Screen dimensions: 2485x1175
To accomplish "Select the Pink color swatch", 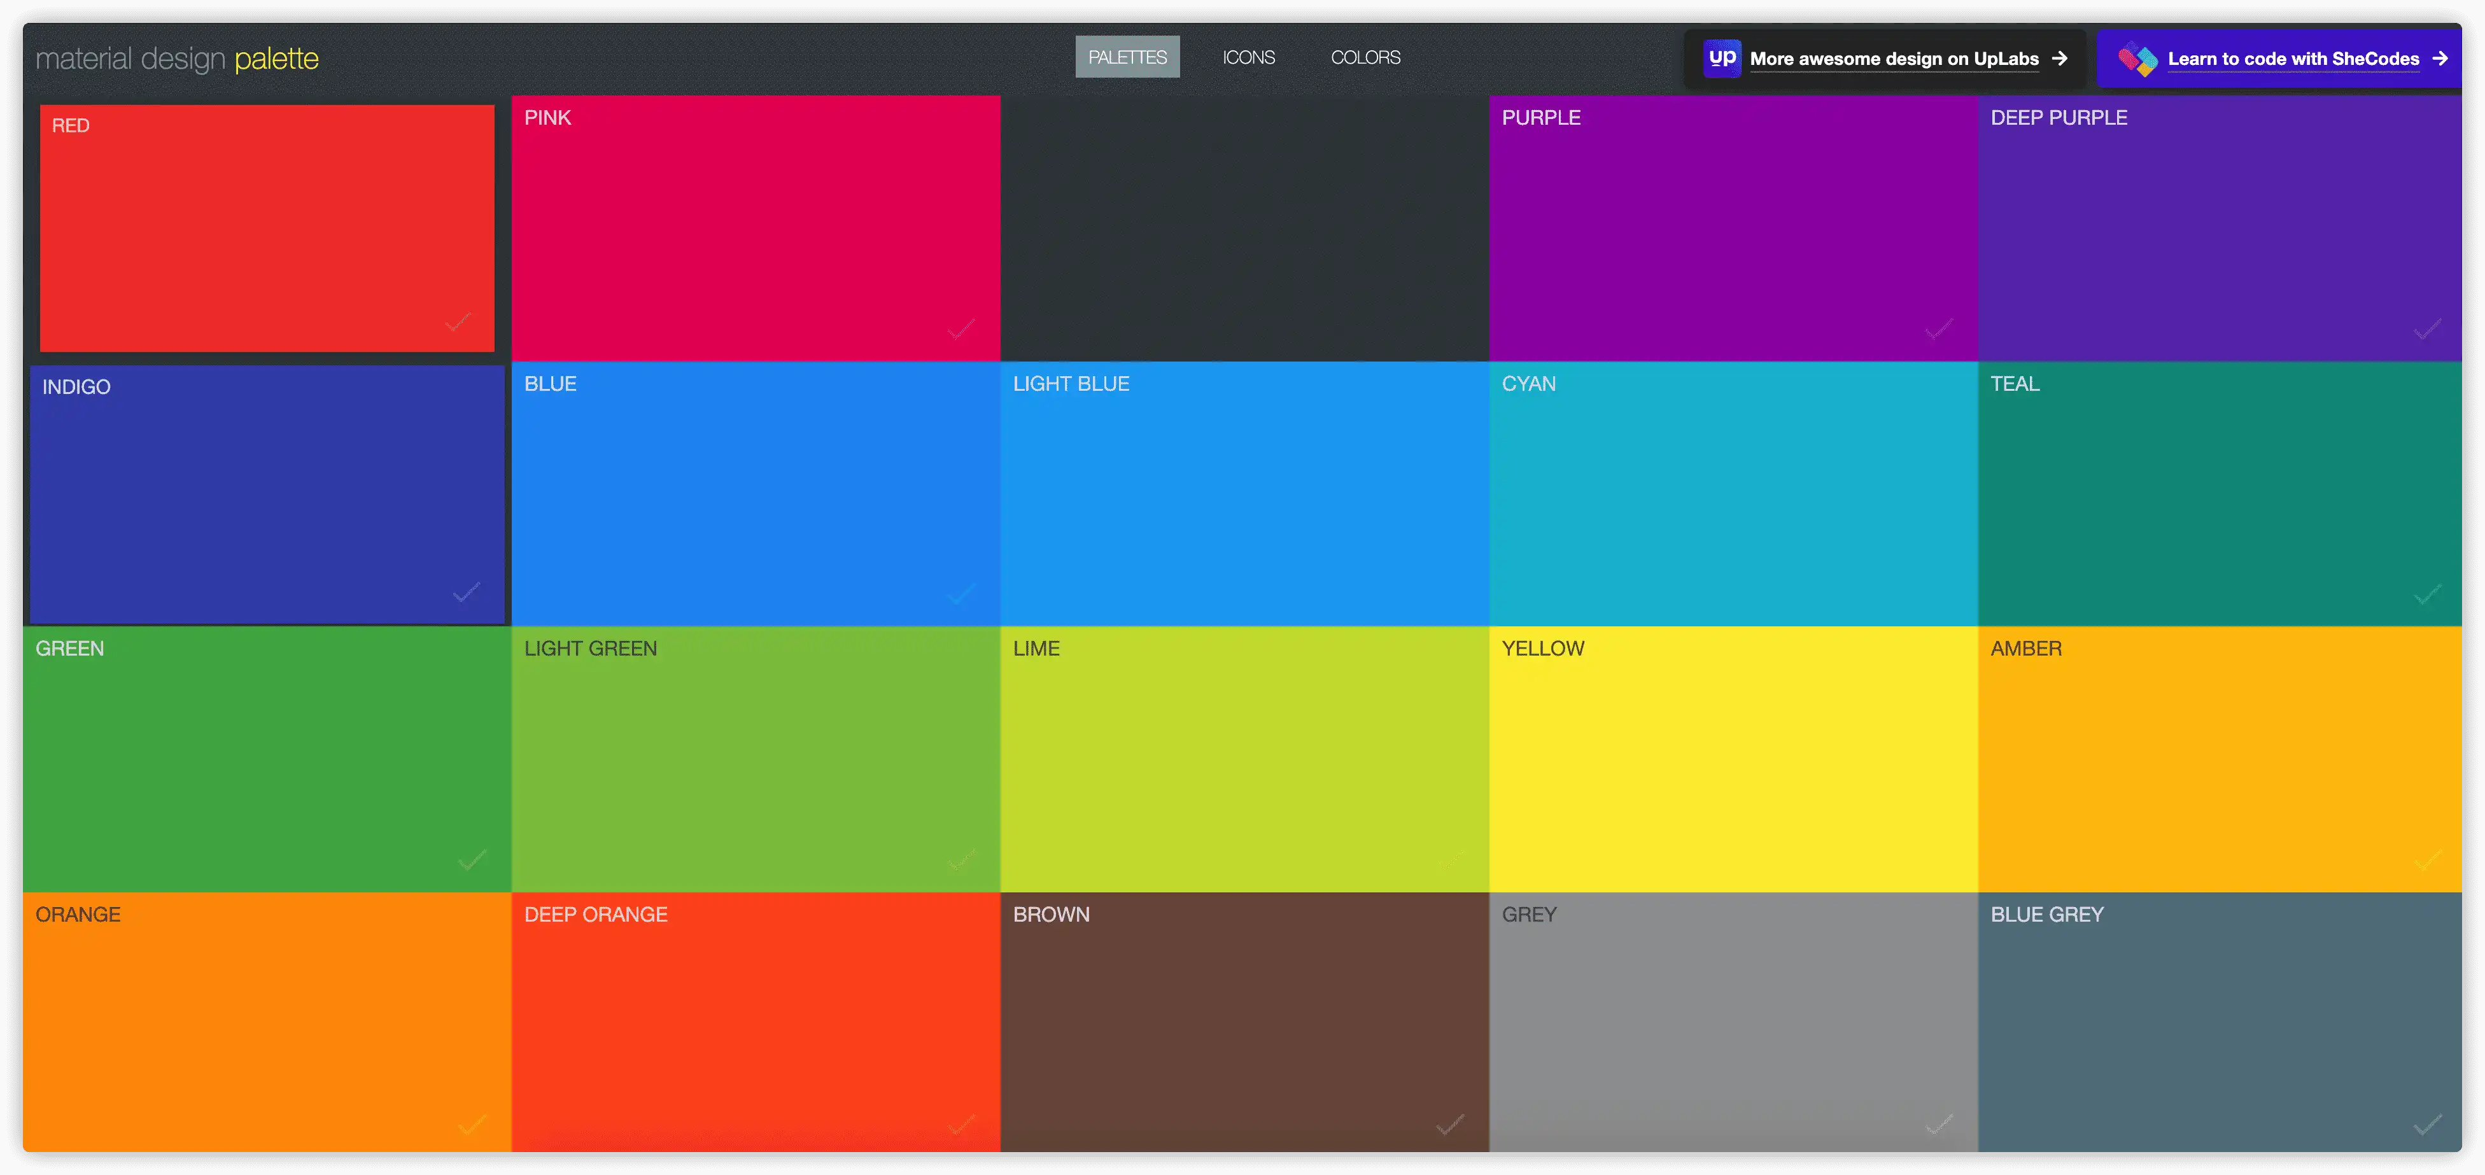I will [756, 229].
